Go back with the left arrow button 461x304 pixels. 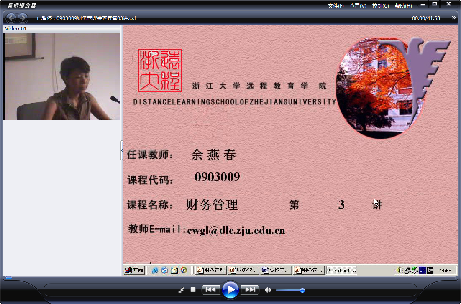pos(11,18)
